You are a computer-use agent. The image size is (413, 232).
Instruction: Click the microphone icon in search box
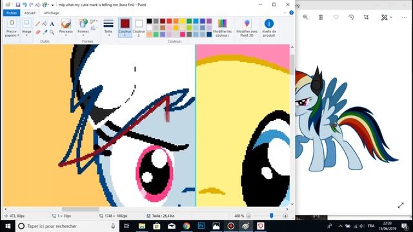click(113, 226)
